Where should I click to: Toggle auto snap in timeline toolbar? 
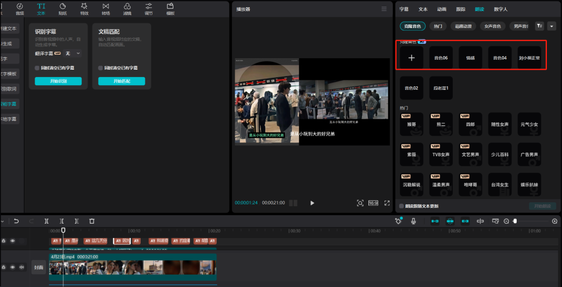point(450,221)
